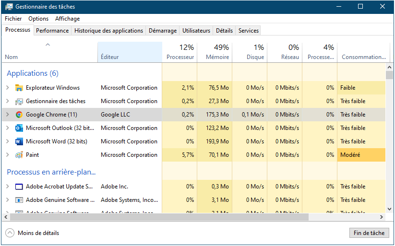Switch to the Utilisateurs tab
Screen dimensions: 395x246
tap(196, 31)
